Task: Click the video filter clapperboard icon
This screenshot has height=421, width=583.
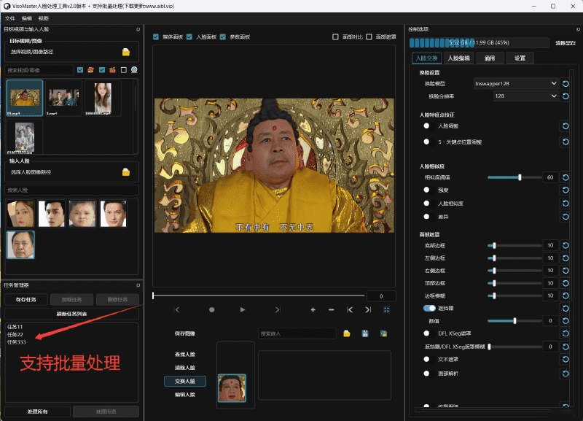Action: tap(112, 70)
